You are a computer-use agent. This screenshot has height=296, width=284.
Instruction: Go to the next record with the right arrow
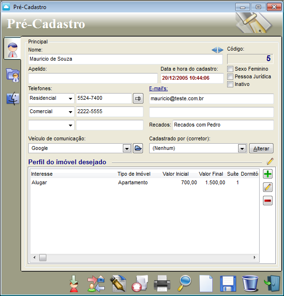click(221, 50)
